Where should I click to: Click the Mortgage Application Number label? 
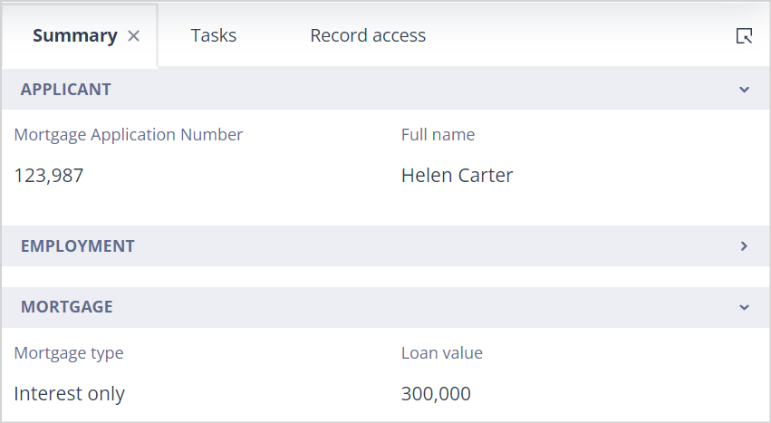pos(129,135)
